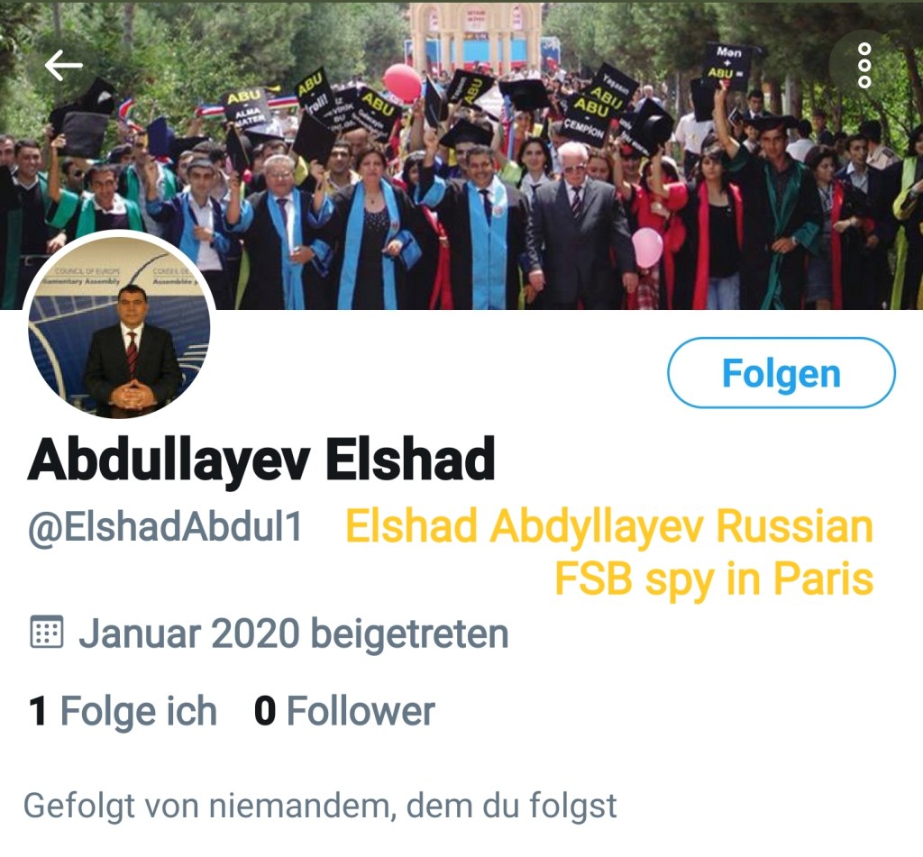Open the '1 Folge ich' following list
The width and height of the screenshot is (923, 857).
tap(123, 710)
